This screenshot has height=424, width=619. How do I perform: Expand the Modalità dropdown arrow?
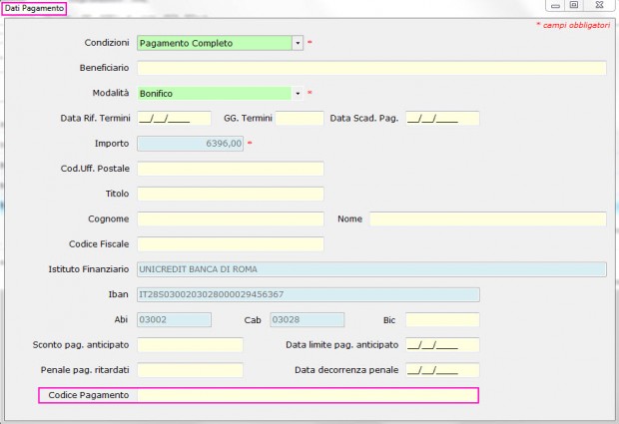tap(298, 94)
